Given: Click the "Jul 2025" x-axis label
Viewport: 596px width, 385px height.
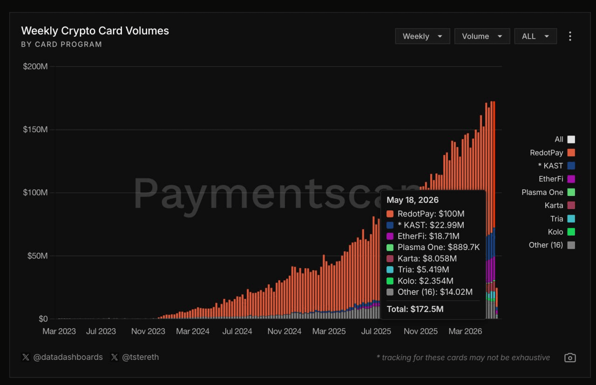Looking at the screenshot, I should pos(376,331).
